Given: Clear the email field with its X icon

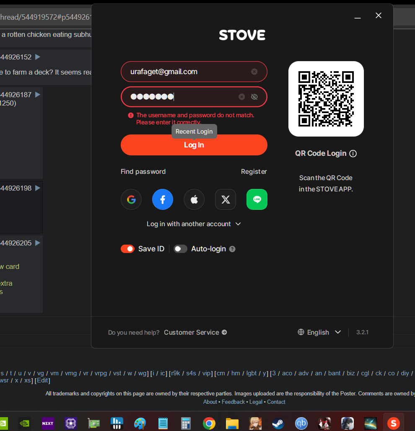Looking at the screenshot, I should coord(254,72).
